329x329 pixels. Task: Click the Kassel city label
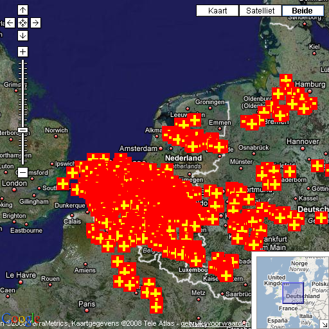308,199
